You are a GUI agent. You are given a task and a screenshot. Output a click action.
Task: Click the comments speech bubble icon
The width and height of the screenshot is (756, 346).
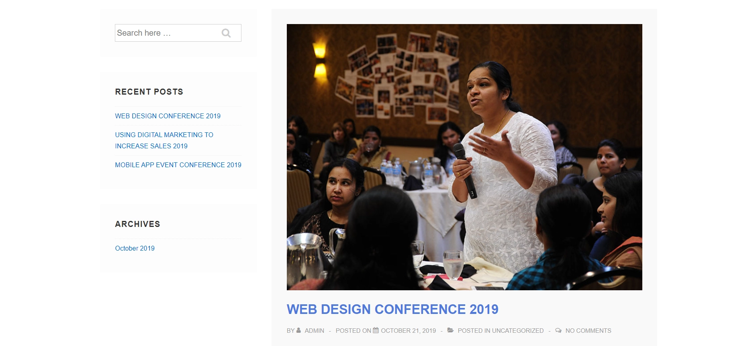[x=558, y=330]
